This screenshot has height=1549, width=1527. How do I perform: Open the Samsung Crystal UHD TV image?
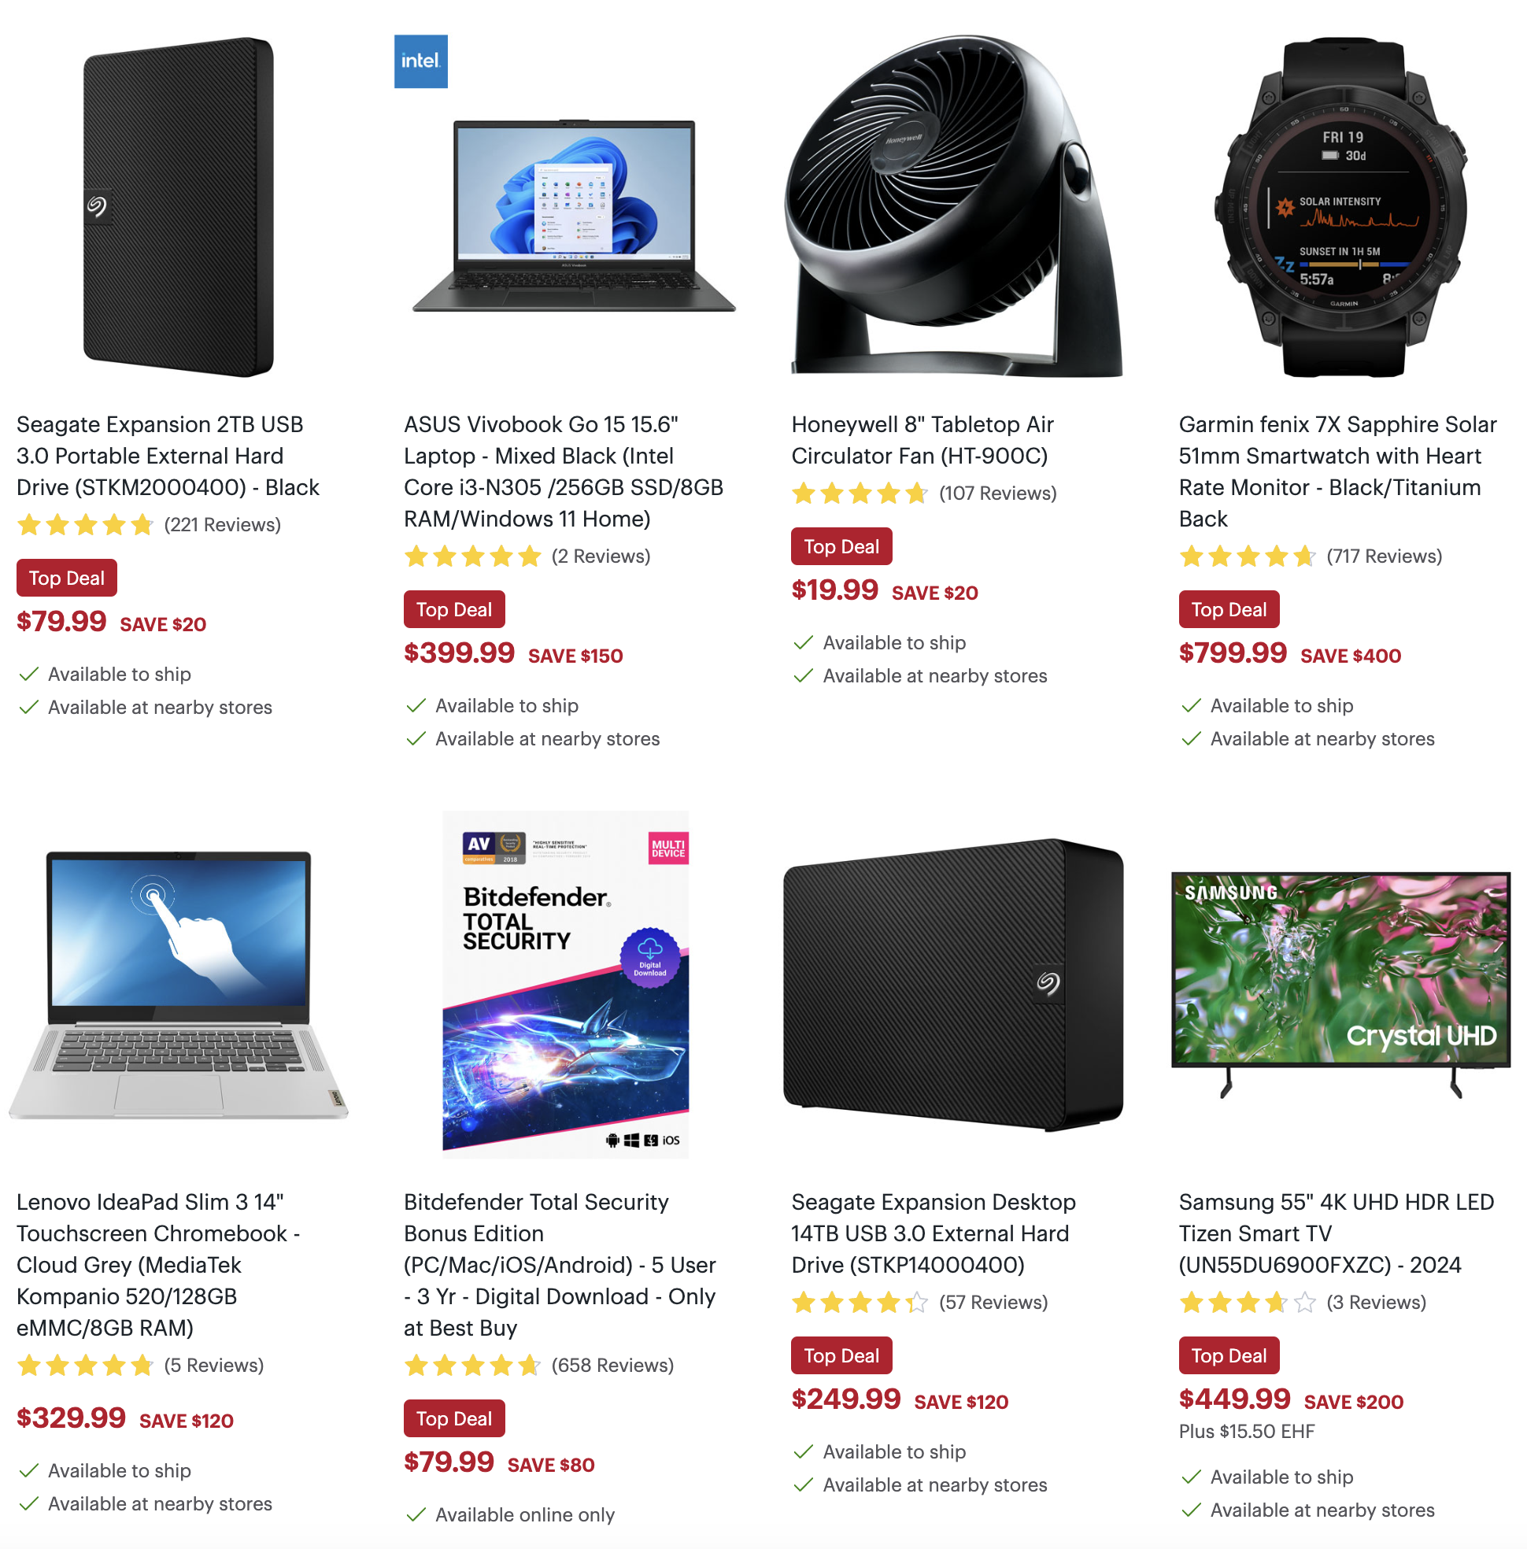[1340, 984]
